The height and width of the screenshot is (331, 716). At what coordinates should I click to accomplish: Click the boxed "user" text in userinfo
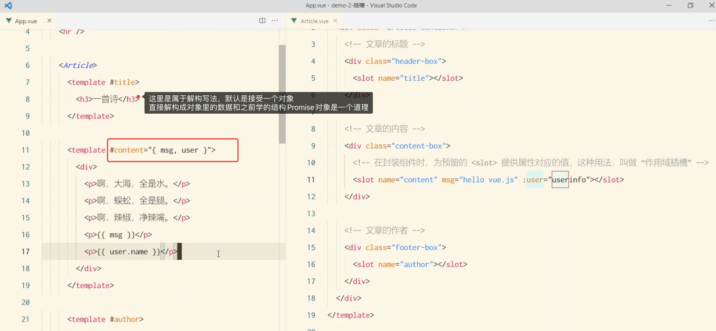point(560,180)
